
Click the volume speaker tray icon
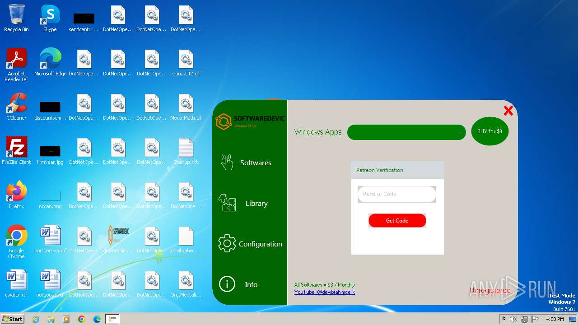(x=513, y=319)
